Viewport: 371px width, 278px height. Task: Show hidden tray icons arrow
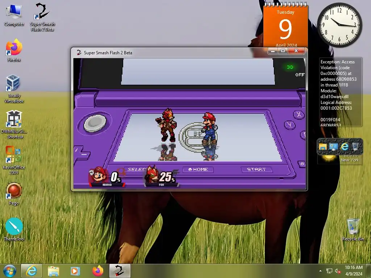(320, 271)
